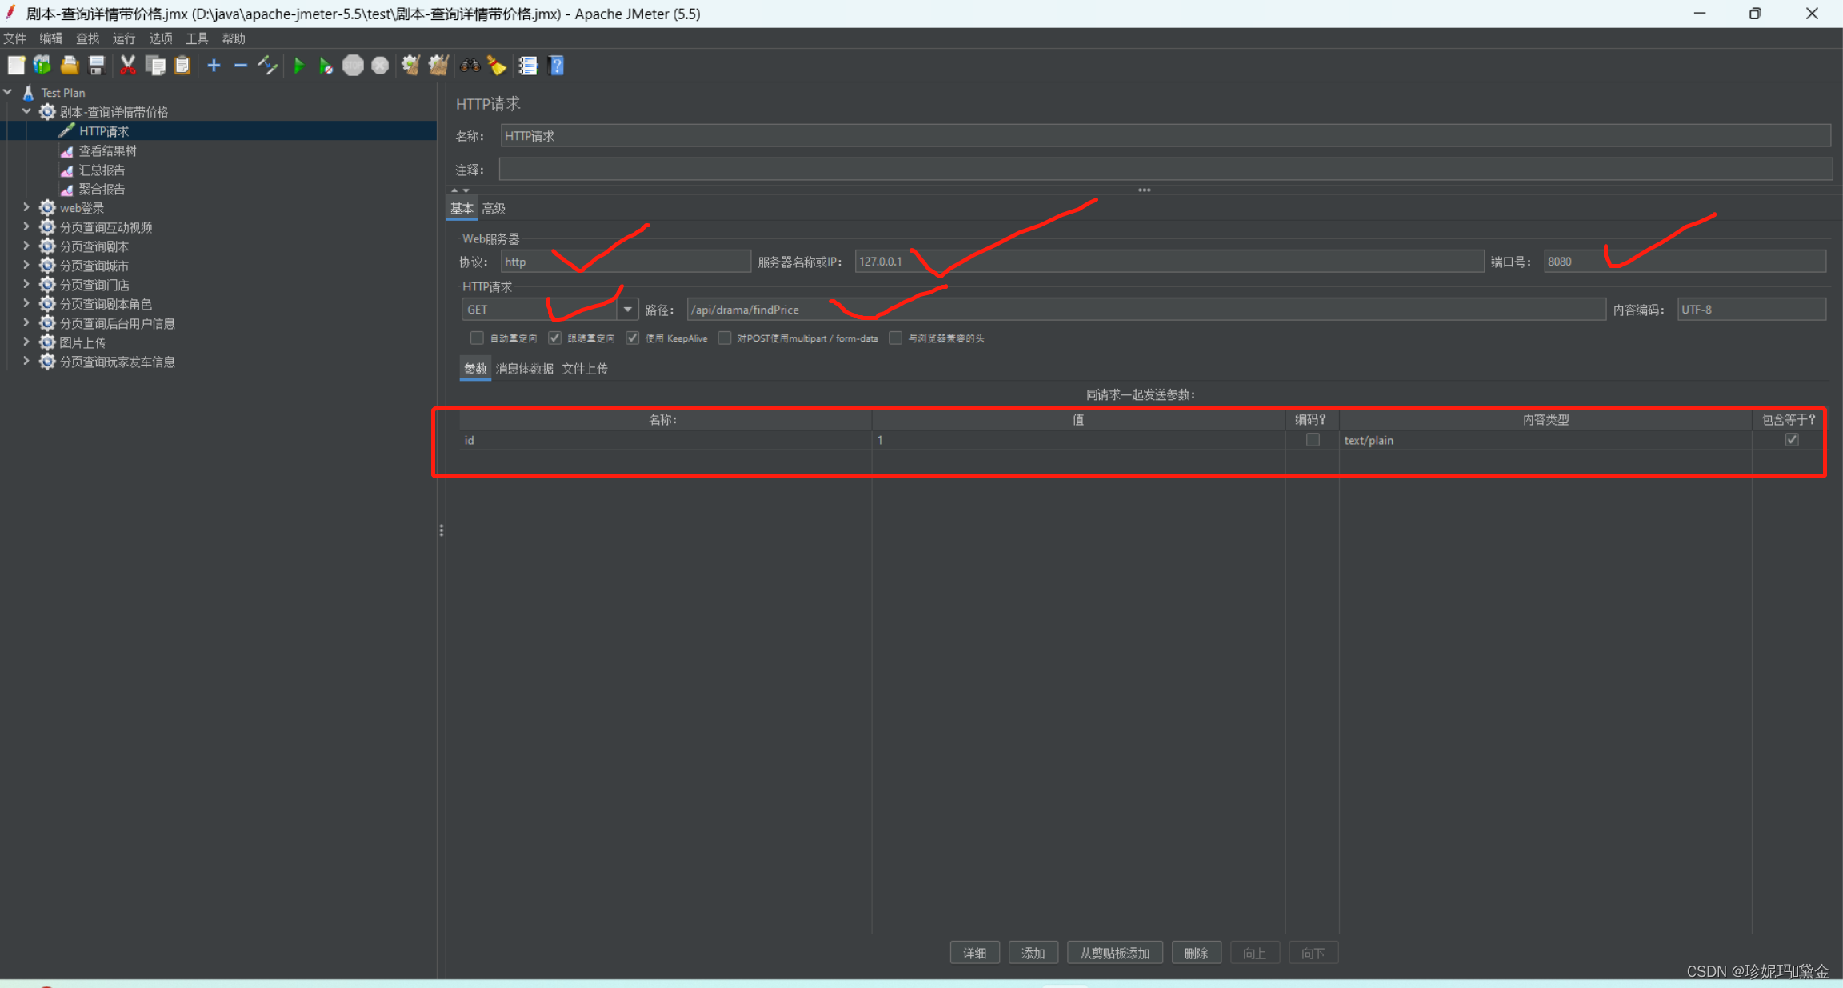The width and height of the screenshot is (1843, 988).
Task: Expand 分页查询门店 thread group
Action: 26,284
